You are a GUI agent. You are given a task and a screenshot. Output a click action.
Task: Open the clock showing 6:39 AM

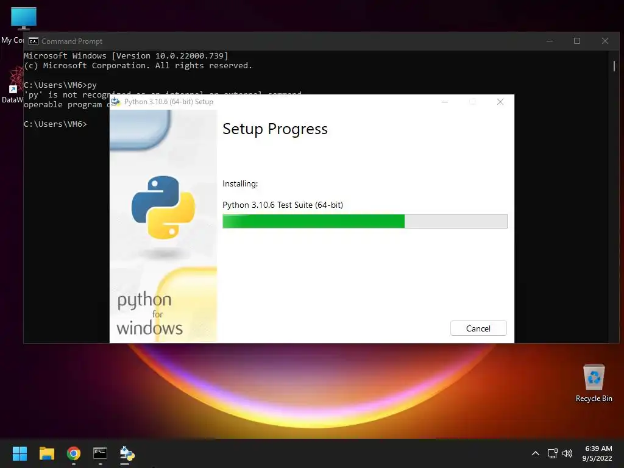pyautogui.click(x=597, y=453)
